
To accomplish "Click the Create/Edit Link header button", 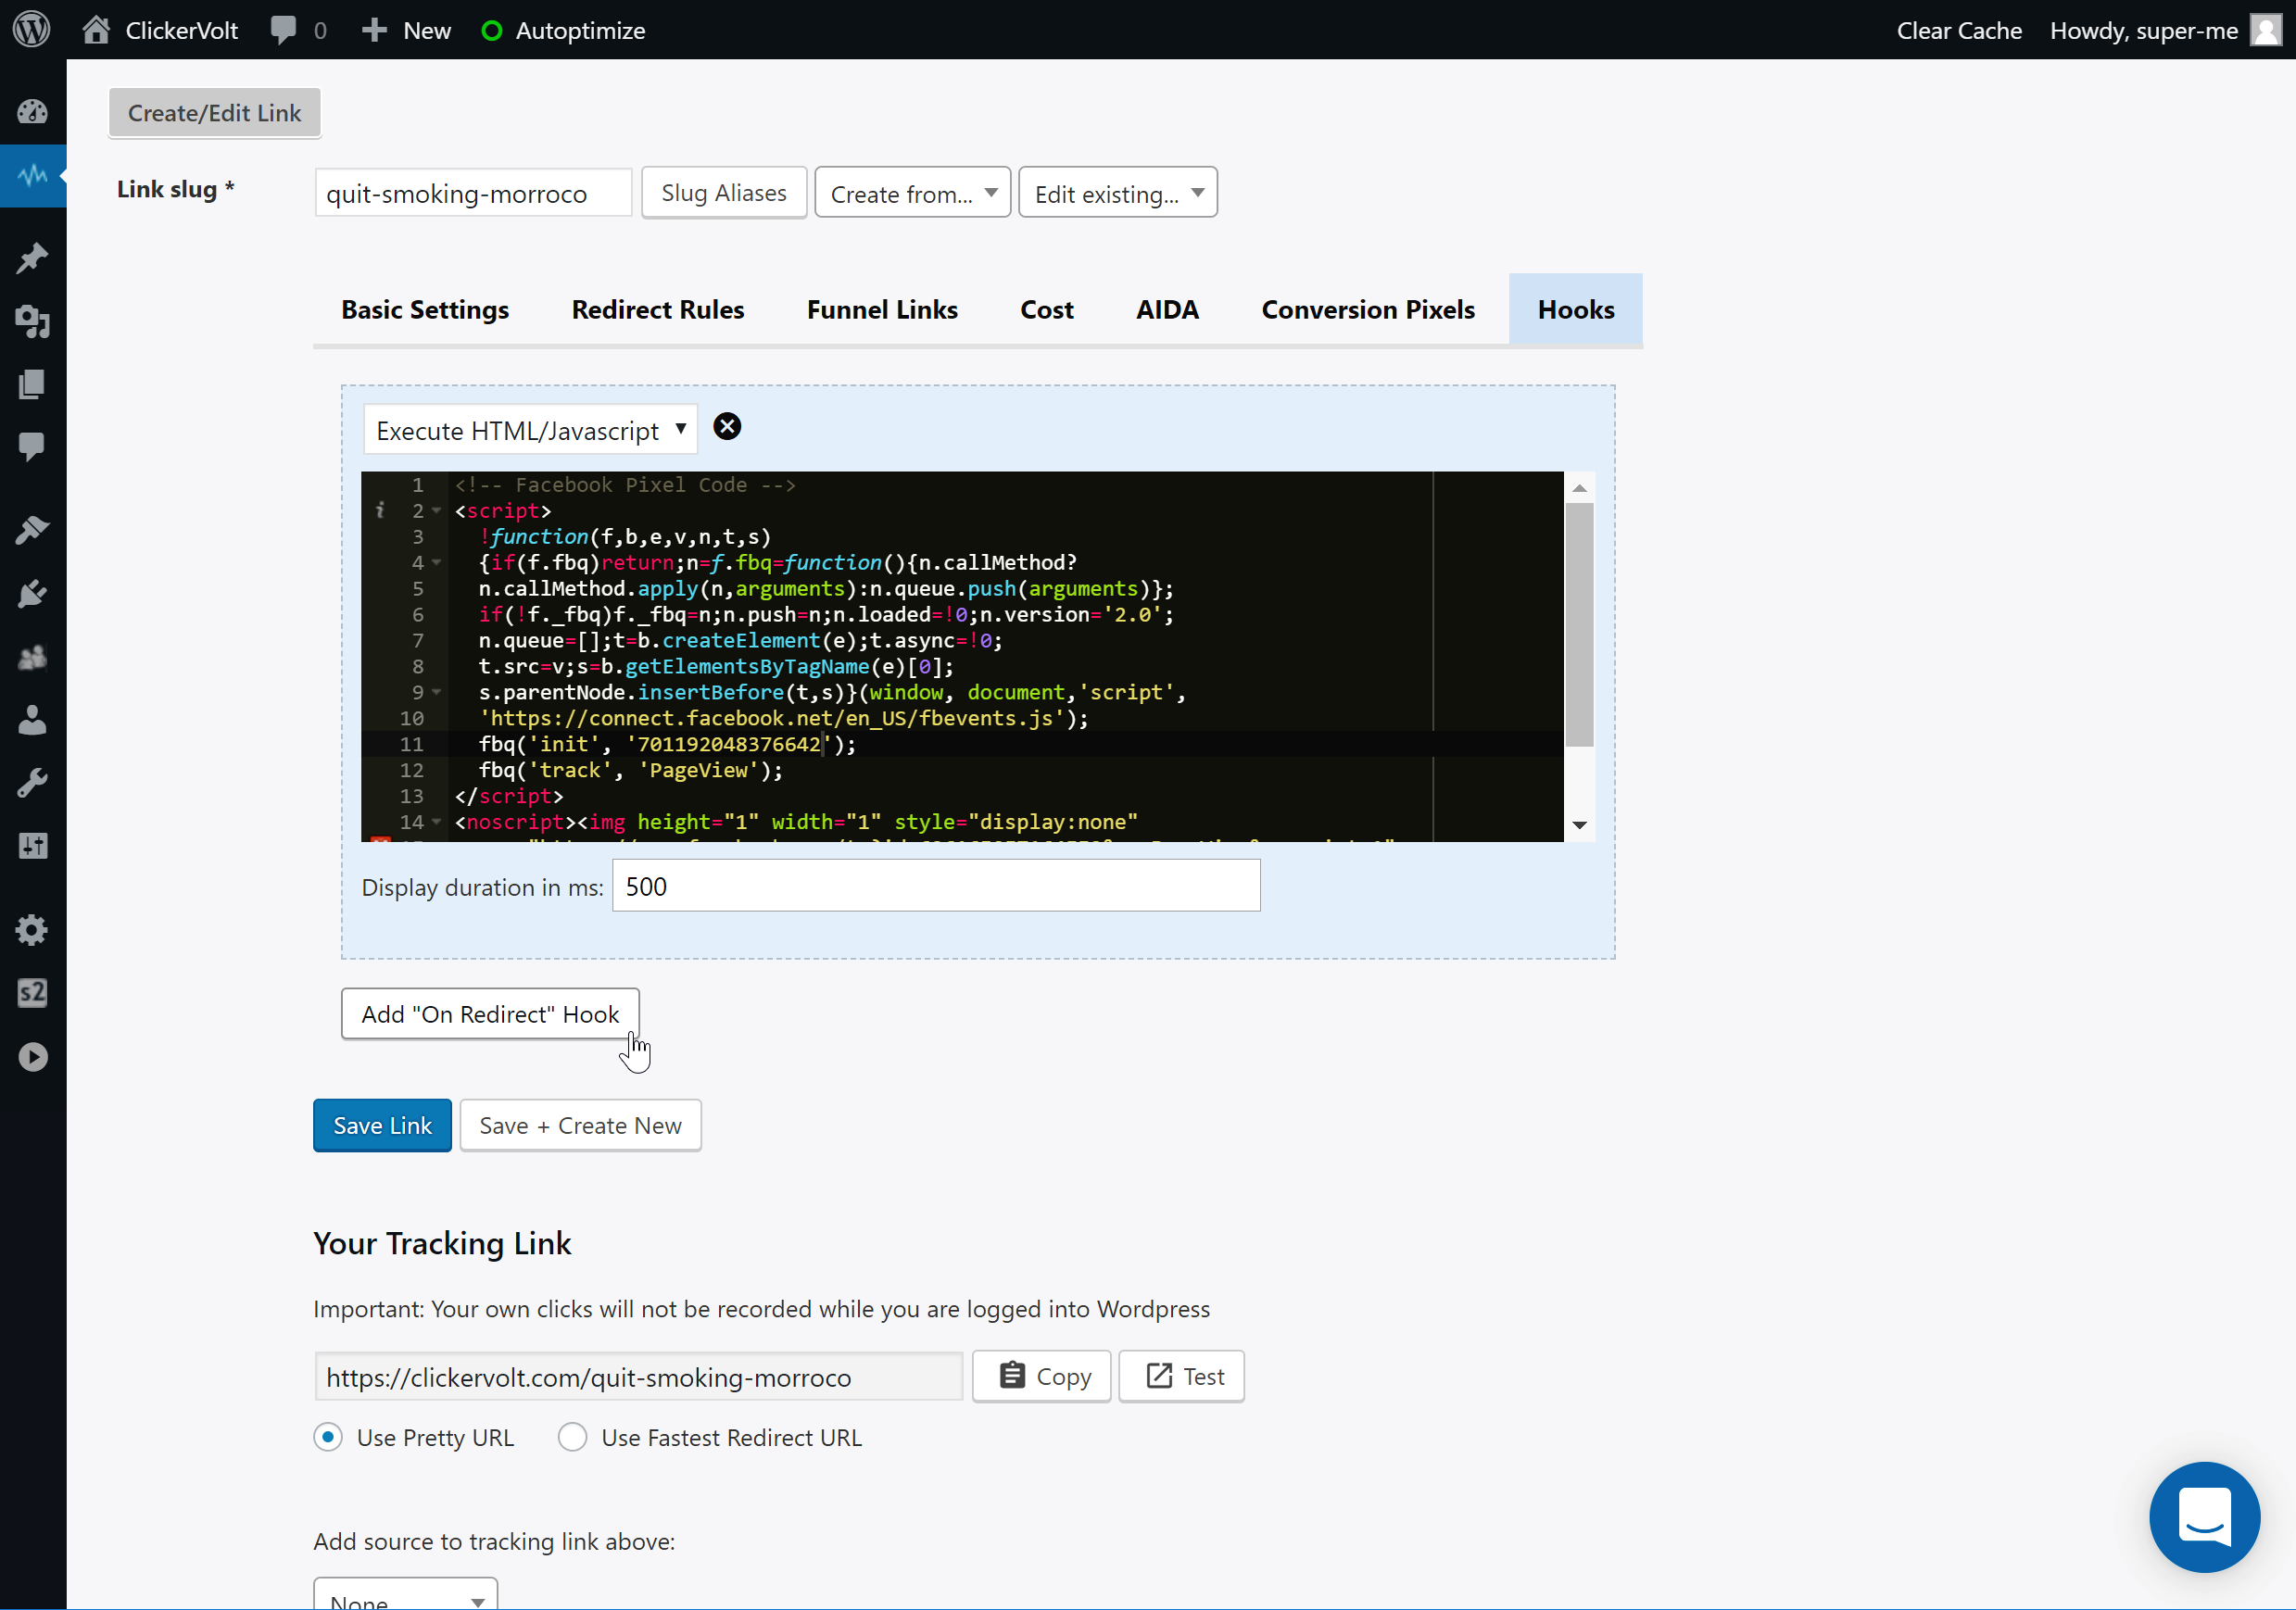I will 214,113.
